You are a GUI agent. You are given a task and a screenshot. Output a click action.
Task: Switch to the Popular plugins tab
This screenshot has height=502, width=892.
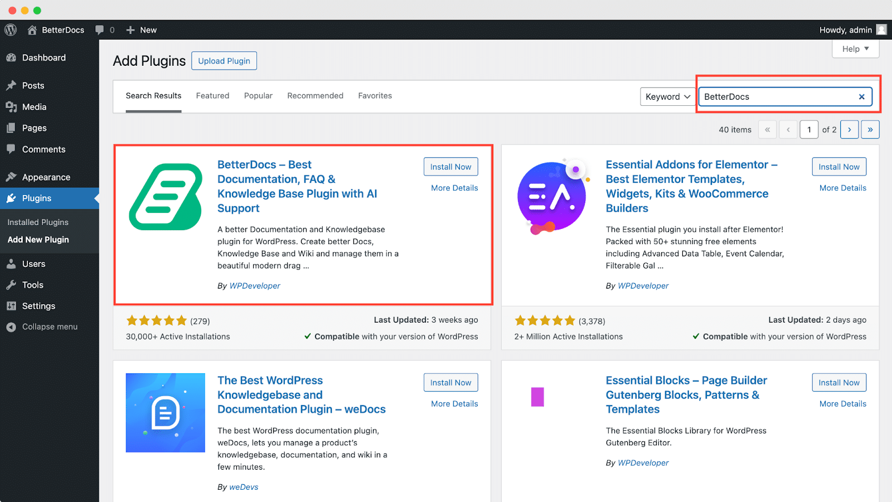pos(258,95)
